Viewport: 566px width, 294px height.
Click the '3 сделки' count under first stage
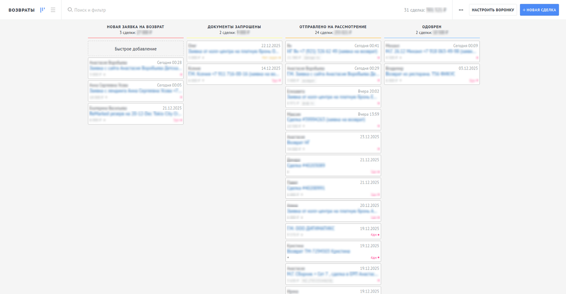[127, 32]
